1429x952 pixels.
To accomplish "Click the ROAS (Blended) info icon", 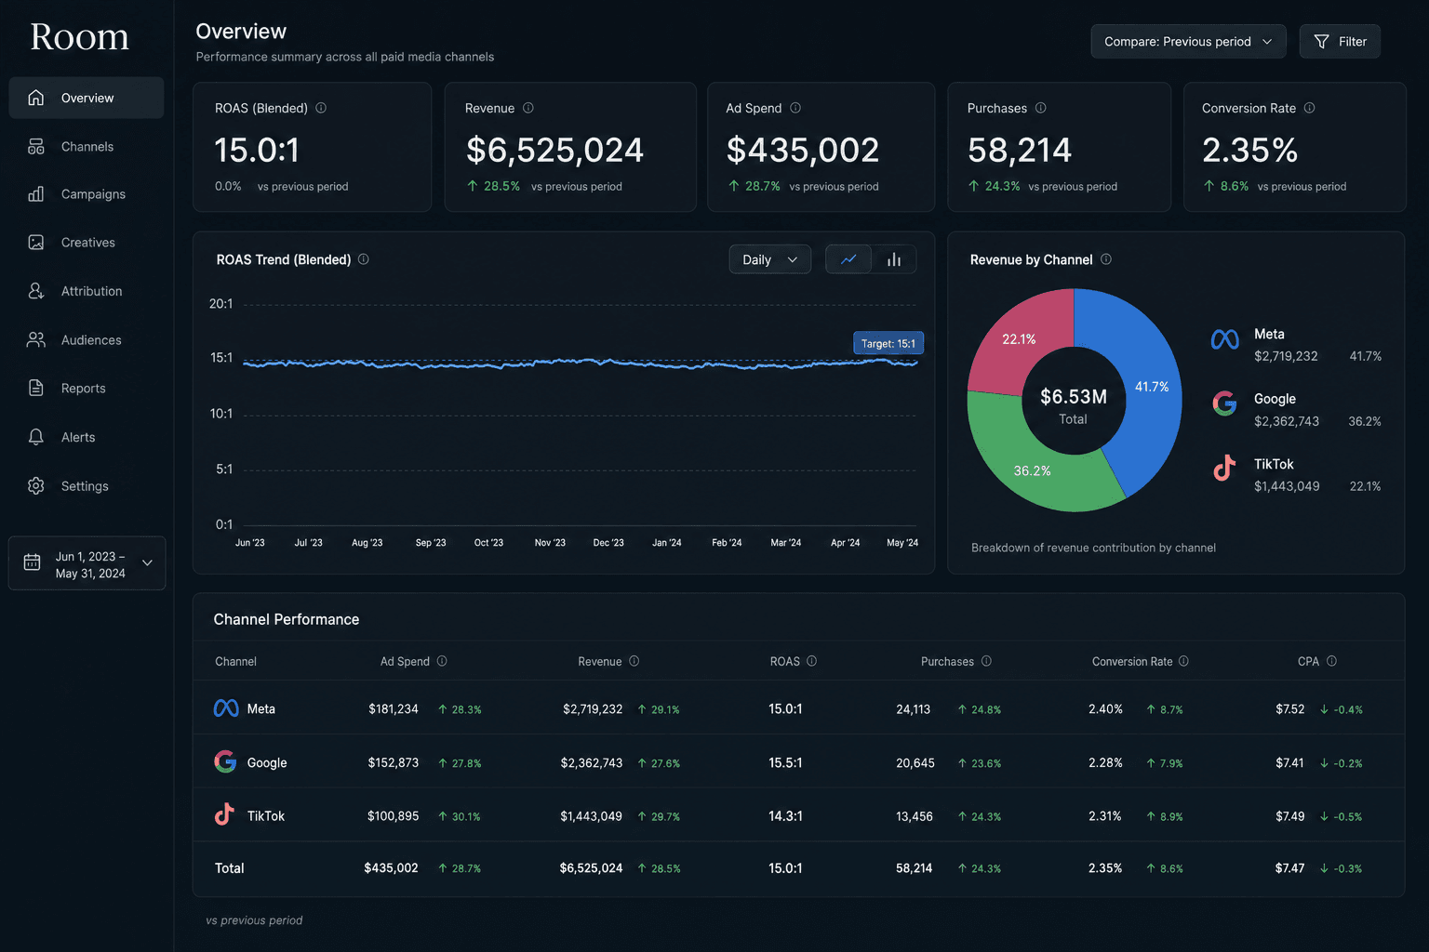I will pyautogui.click(x=321, y=108).
